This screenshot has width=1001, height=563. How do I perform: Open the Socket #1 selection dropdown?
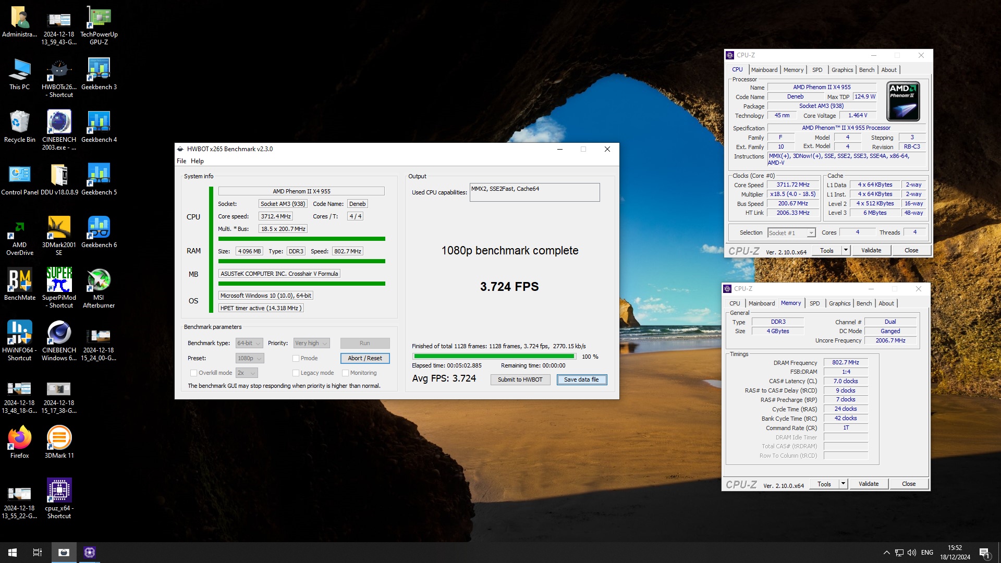tap(791, 233)
